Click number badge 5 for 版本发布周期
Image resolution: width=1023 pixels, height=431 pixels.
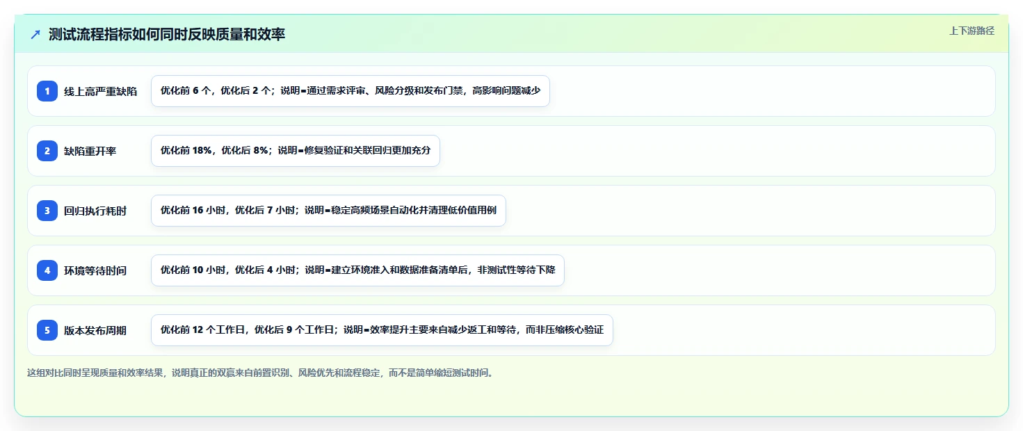click(47, 330)
